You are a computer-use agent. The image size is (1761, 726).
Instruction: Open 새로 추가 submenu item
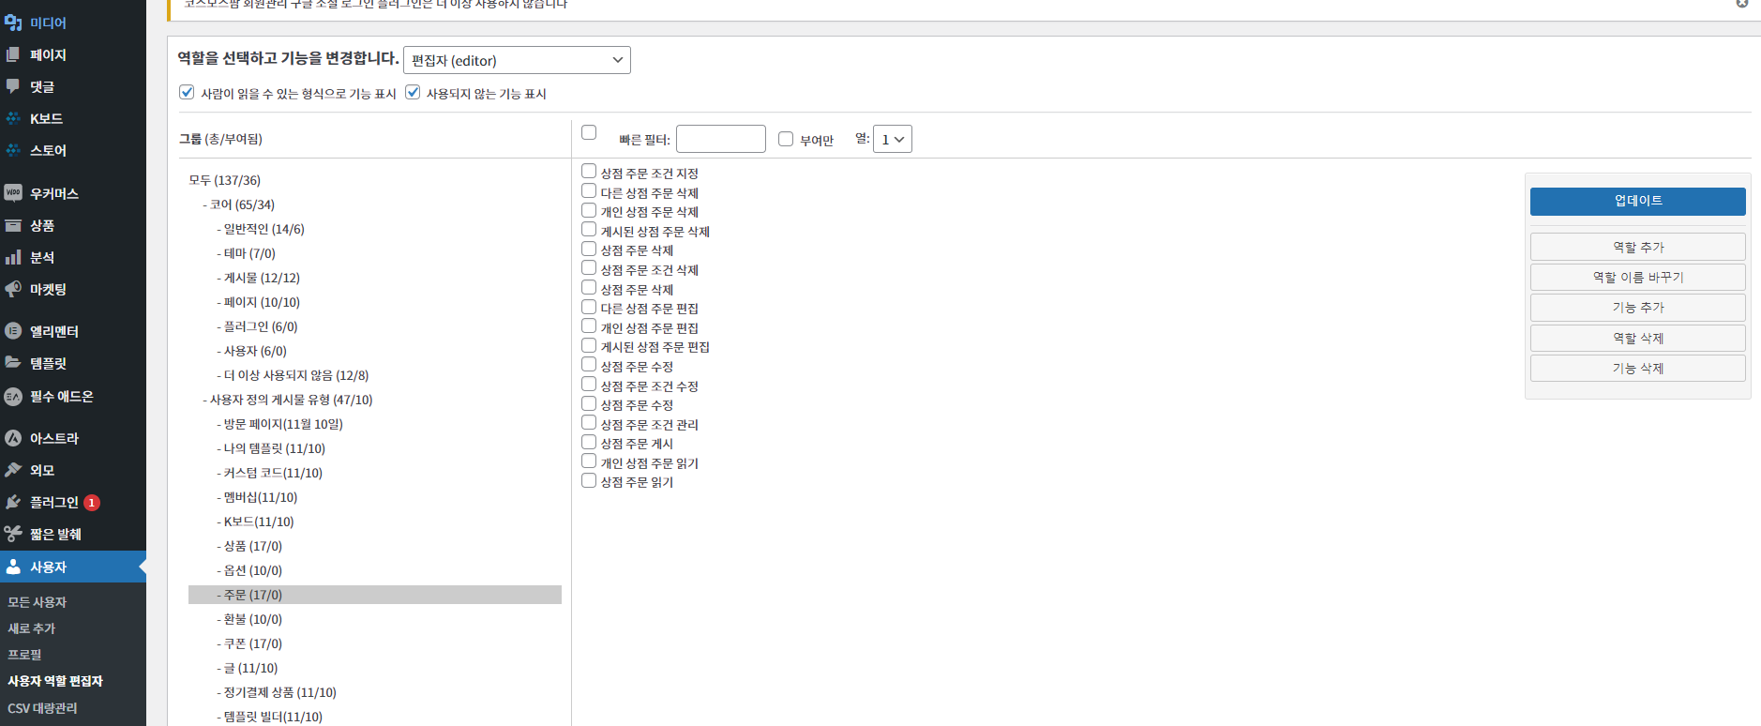tap(32, 628)
